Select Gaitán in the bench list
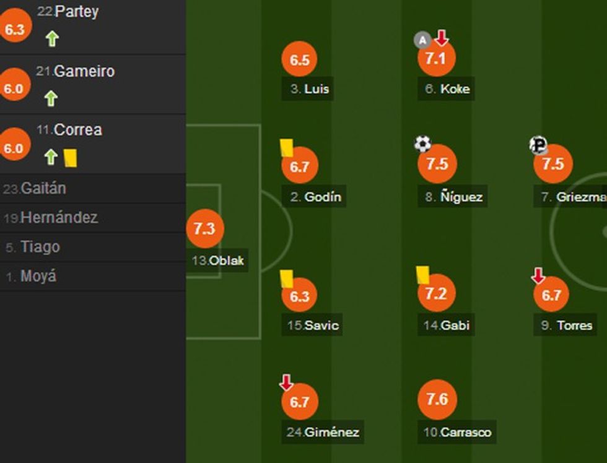This screenshot has width=607, height=463. tap(43, 188)
